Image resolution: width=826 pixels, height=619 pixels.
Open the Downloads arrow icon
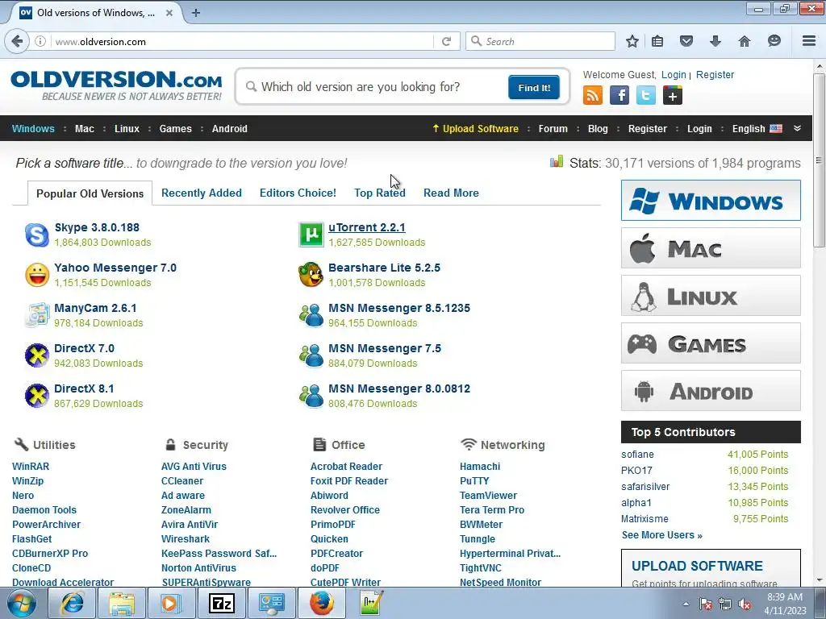tap(715, 41)
